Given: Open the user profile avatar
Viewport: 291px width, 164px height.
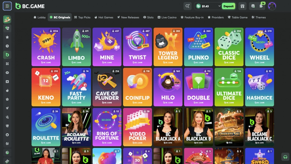Looking at the screenshot, I should [272, 6].
